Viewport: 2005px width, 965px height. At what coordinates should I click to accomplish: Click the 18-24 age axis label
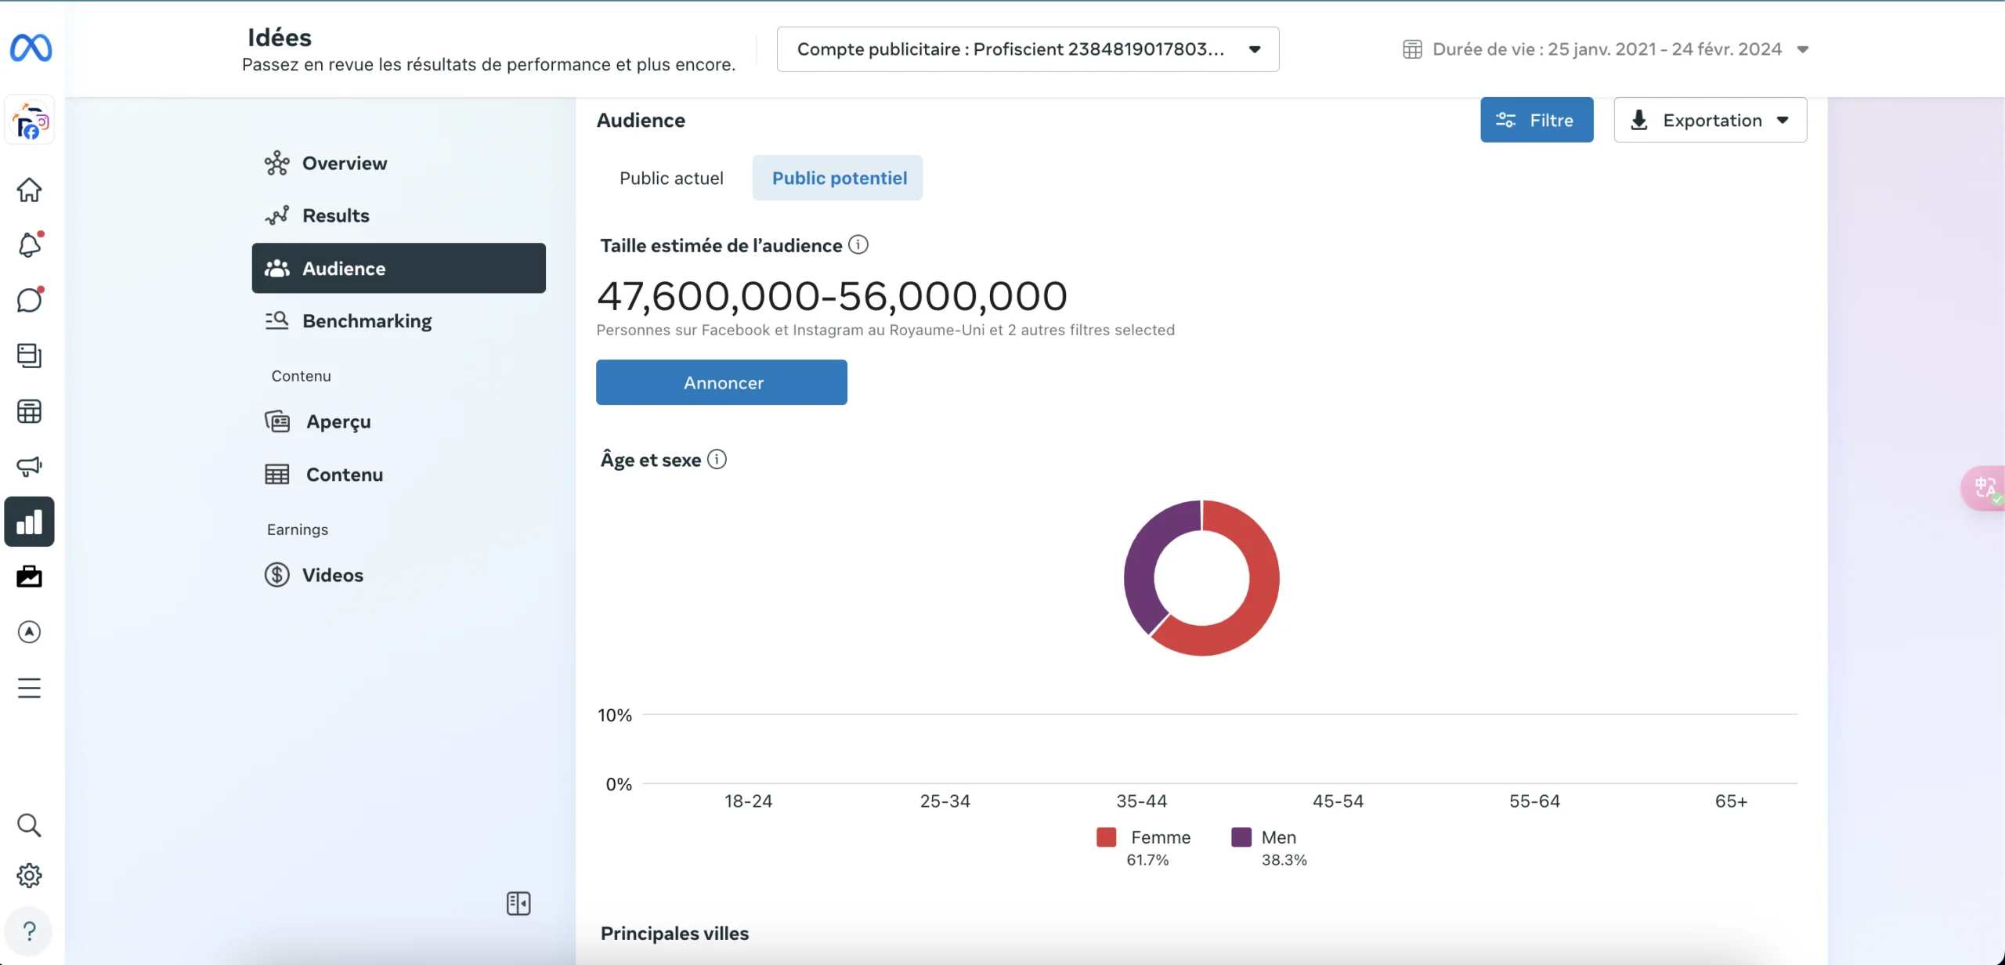[x=748, y=801]
